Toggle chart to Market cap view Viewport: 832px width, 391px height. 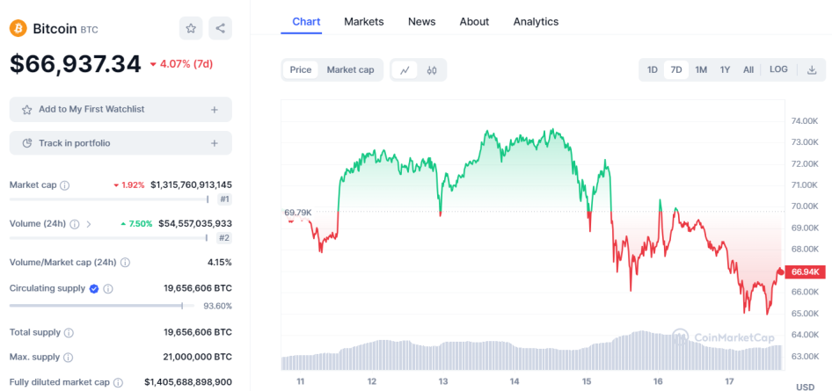(350, 70)
